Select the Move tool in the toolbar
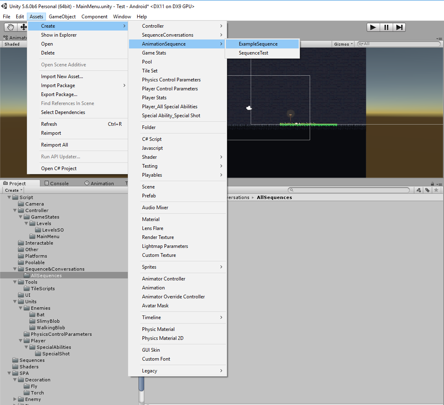The height and width of the screenshot is (405, 444). click(x=23, y=27)
